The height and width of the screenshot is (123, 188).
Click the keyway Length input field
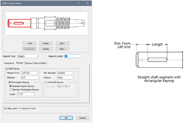click(x=26, y=94)
